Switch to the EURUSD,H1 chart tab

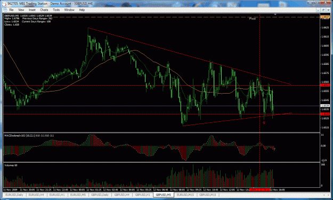[57, 195]
